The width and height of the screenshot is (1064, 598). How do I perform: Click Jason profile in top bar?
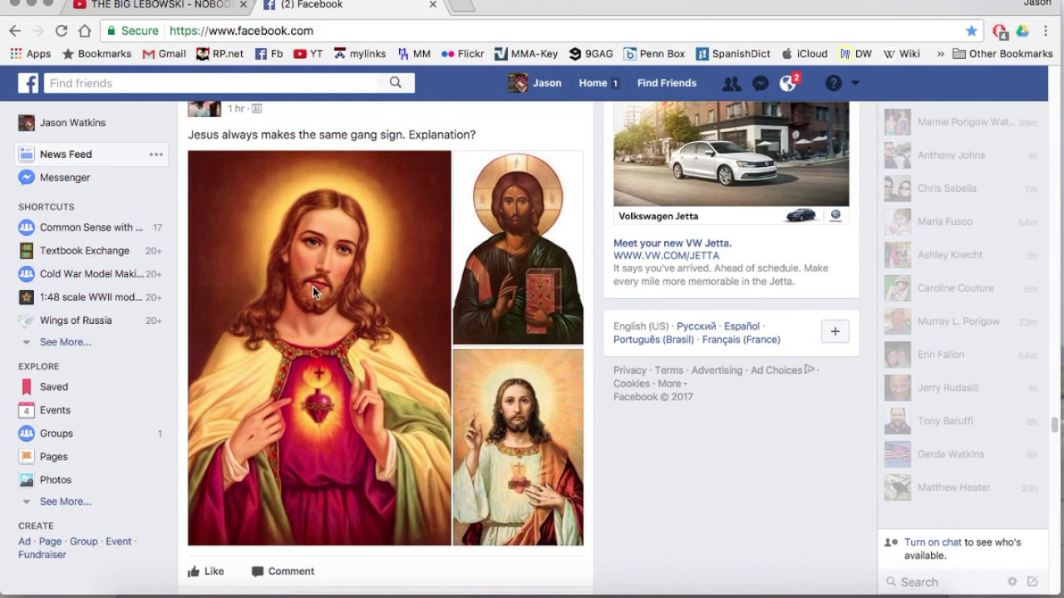pyautogui.click(x=535, y=83)
